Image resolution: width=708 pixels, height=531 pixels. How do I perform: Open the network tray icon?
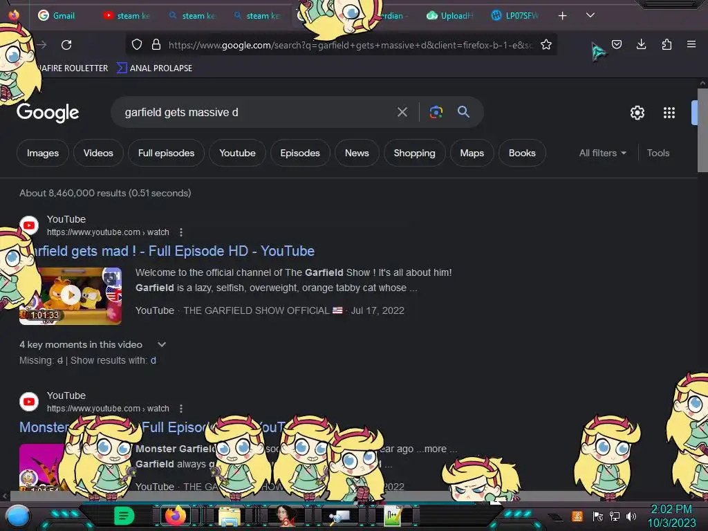(x=614, y=516)
